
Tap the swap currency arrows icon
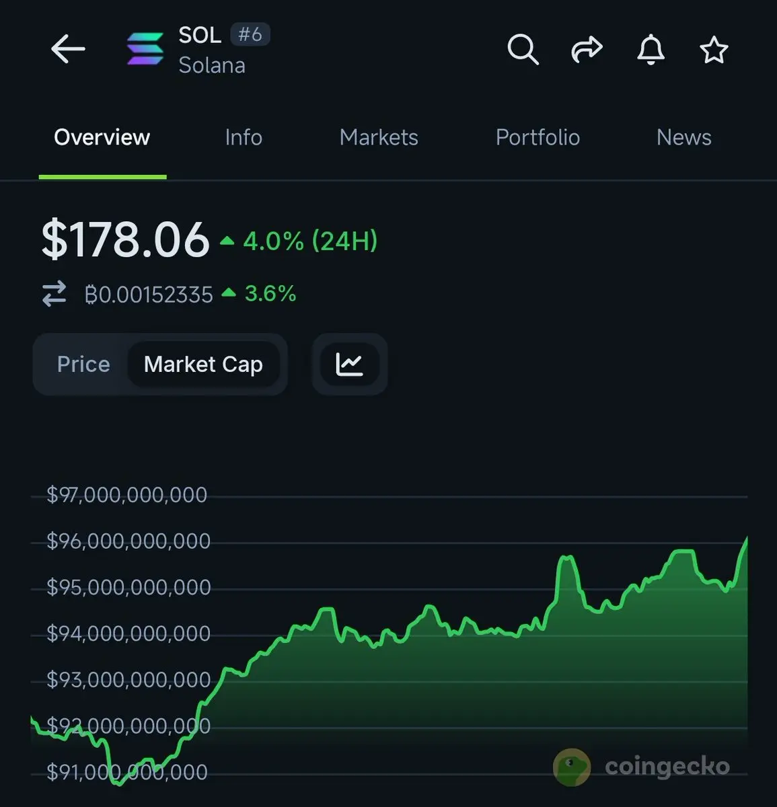(54, 294)
